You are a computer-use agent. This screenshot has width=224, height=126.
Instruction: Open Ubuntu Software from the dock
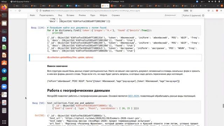(4, 63)
